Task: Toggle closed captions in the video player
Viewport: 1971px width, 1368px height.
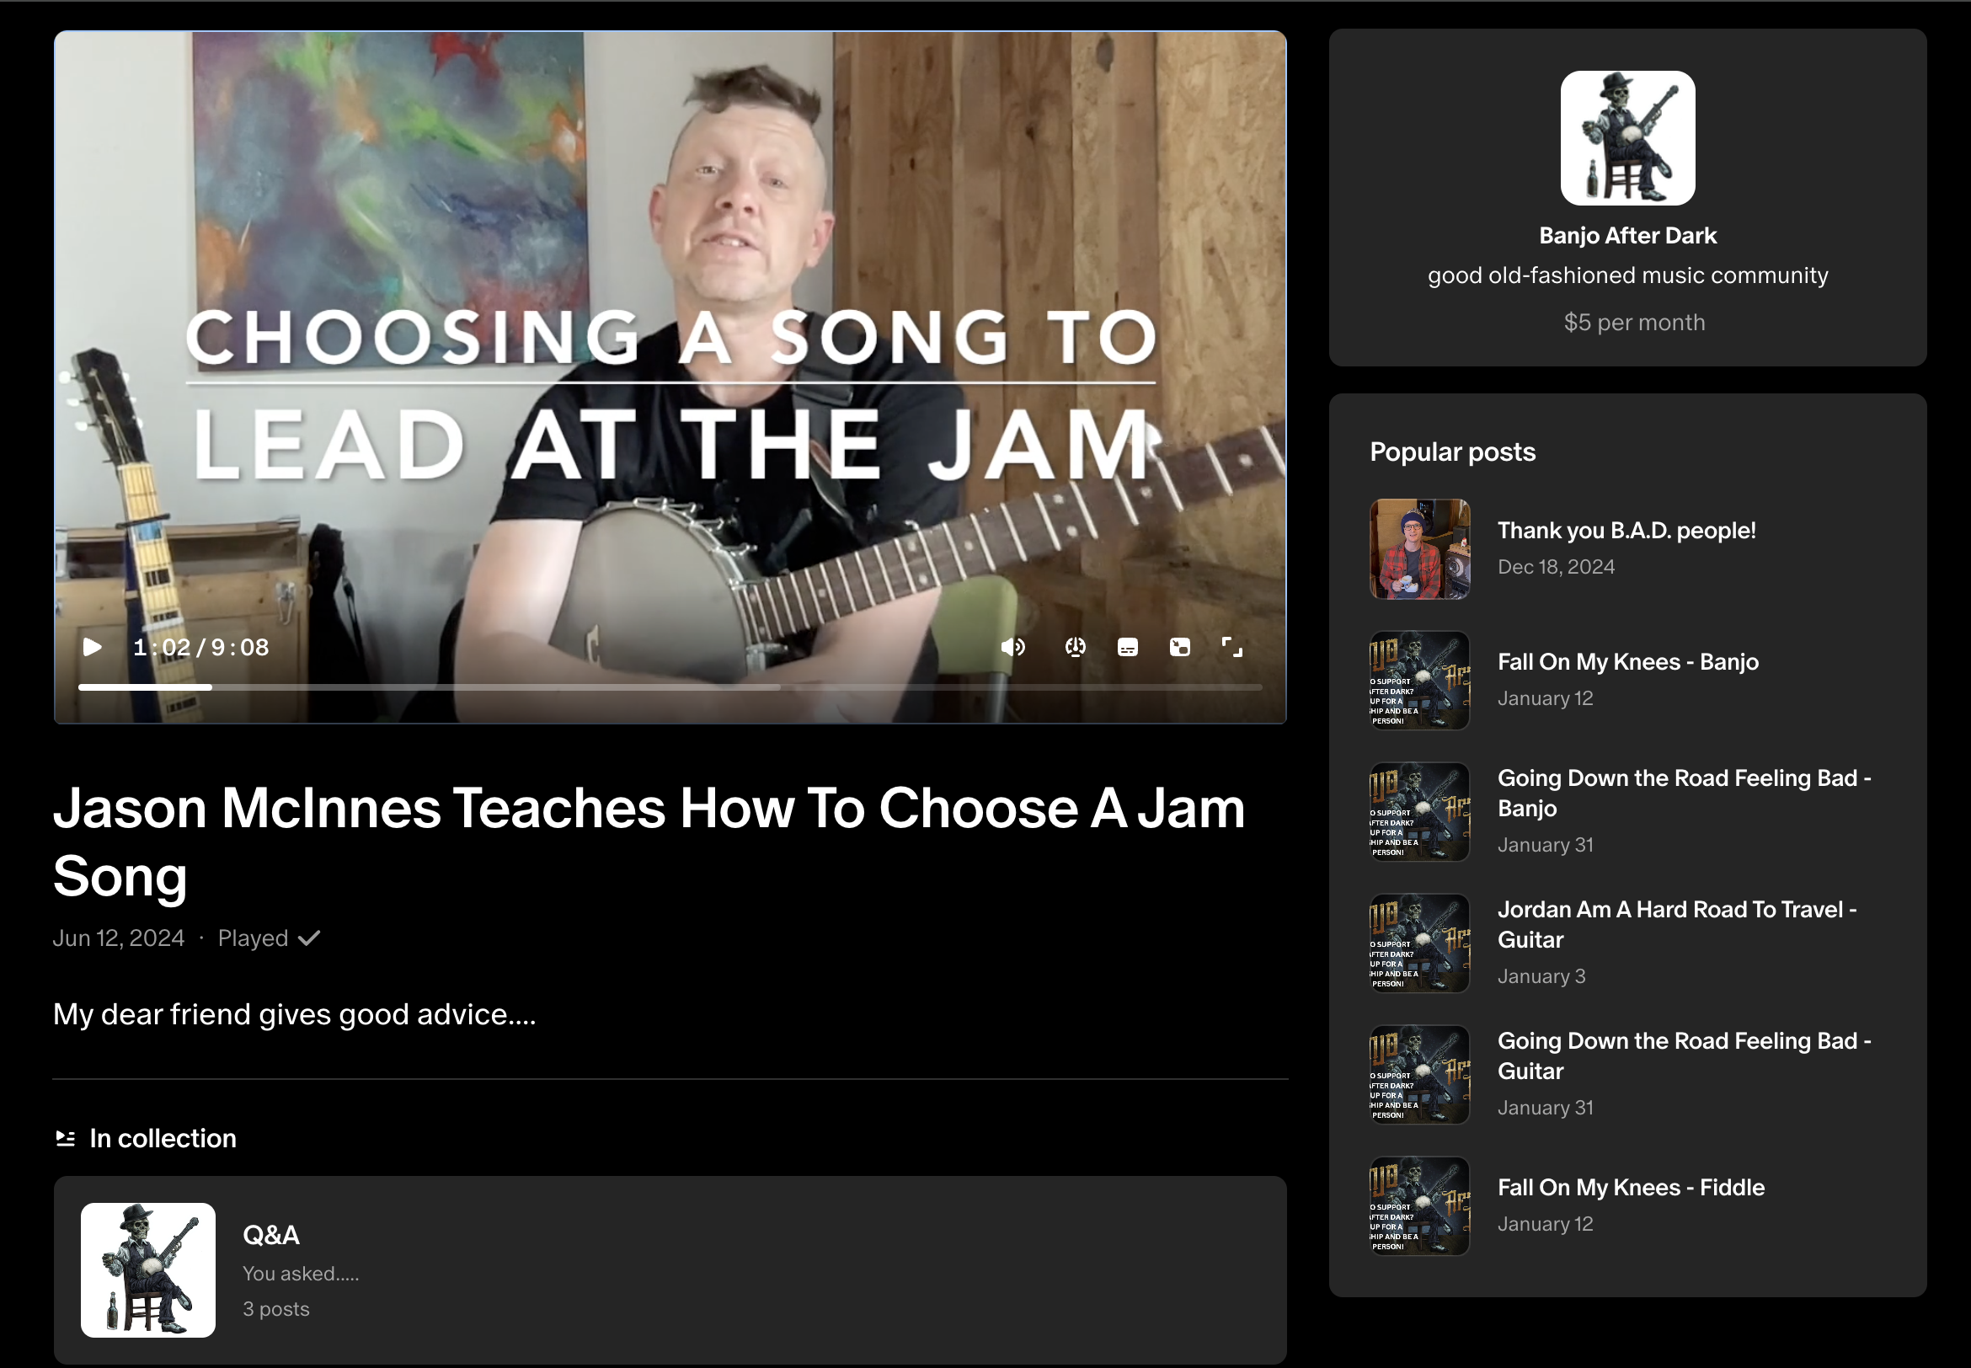Action: [x=1127, y=647]
